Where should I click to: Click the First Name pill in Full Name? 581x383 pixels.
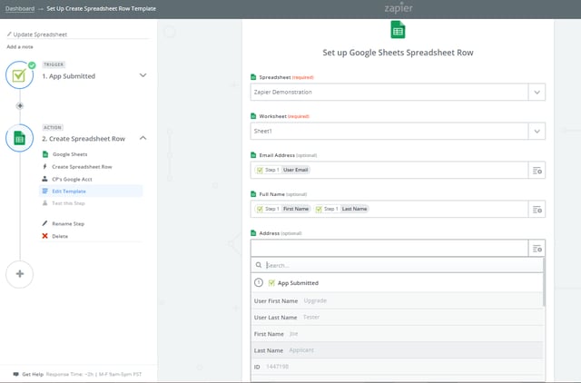tap(283, 209)
